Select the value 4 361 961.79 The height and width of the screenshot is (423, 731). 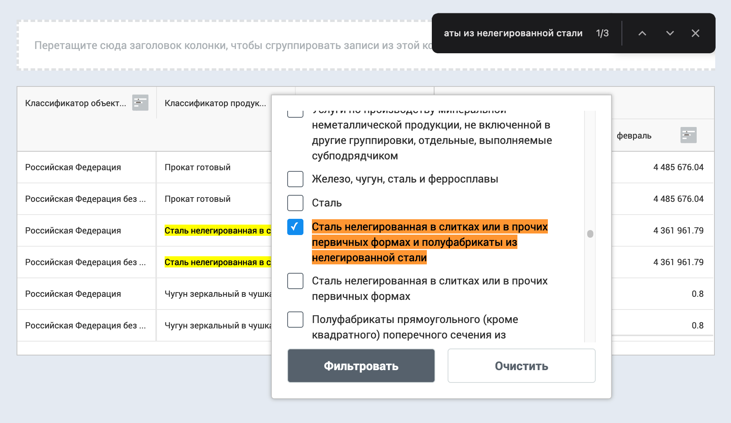click(x=678, y=230)
